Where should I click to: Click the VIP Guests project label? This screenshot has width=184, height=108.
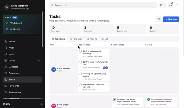click(x=91, y=90)
